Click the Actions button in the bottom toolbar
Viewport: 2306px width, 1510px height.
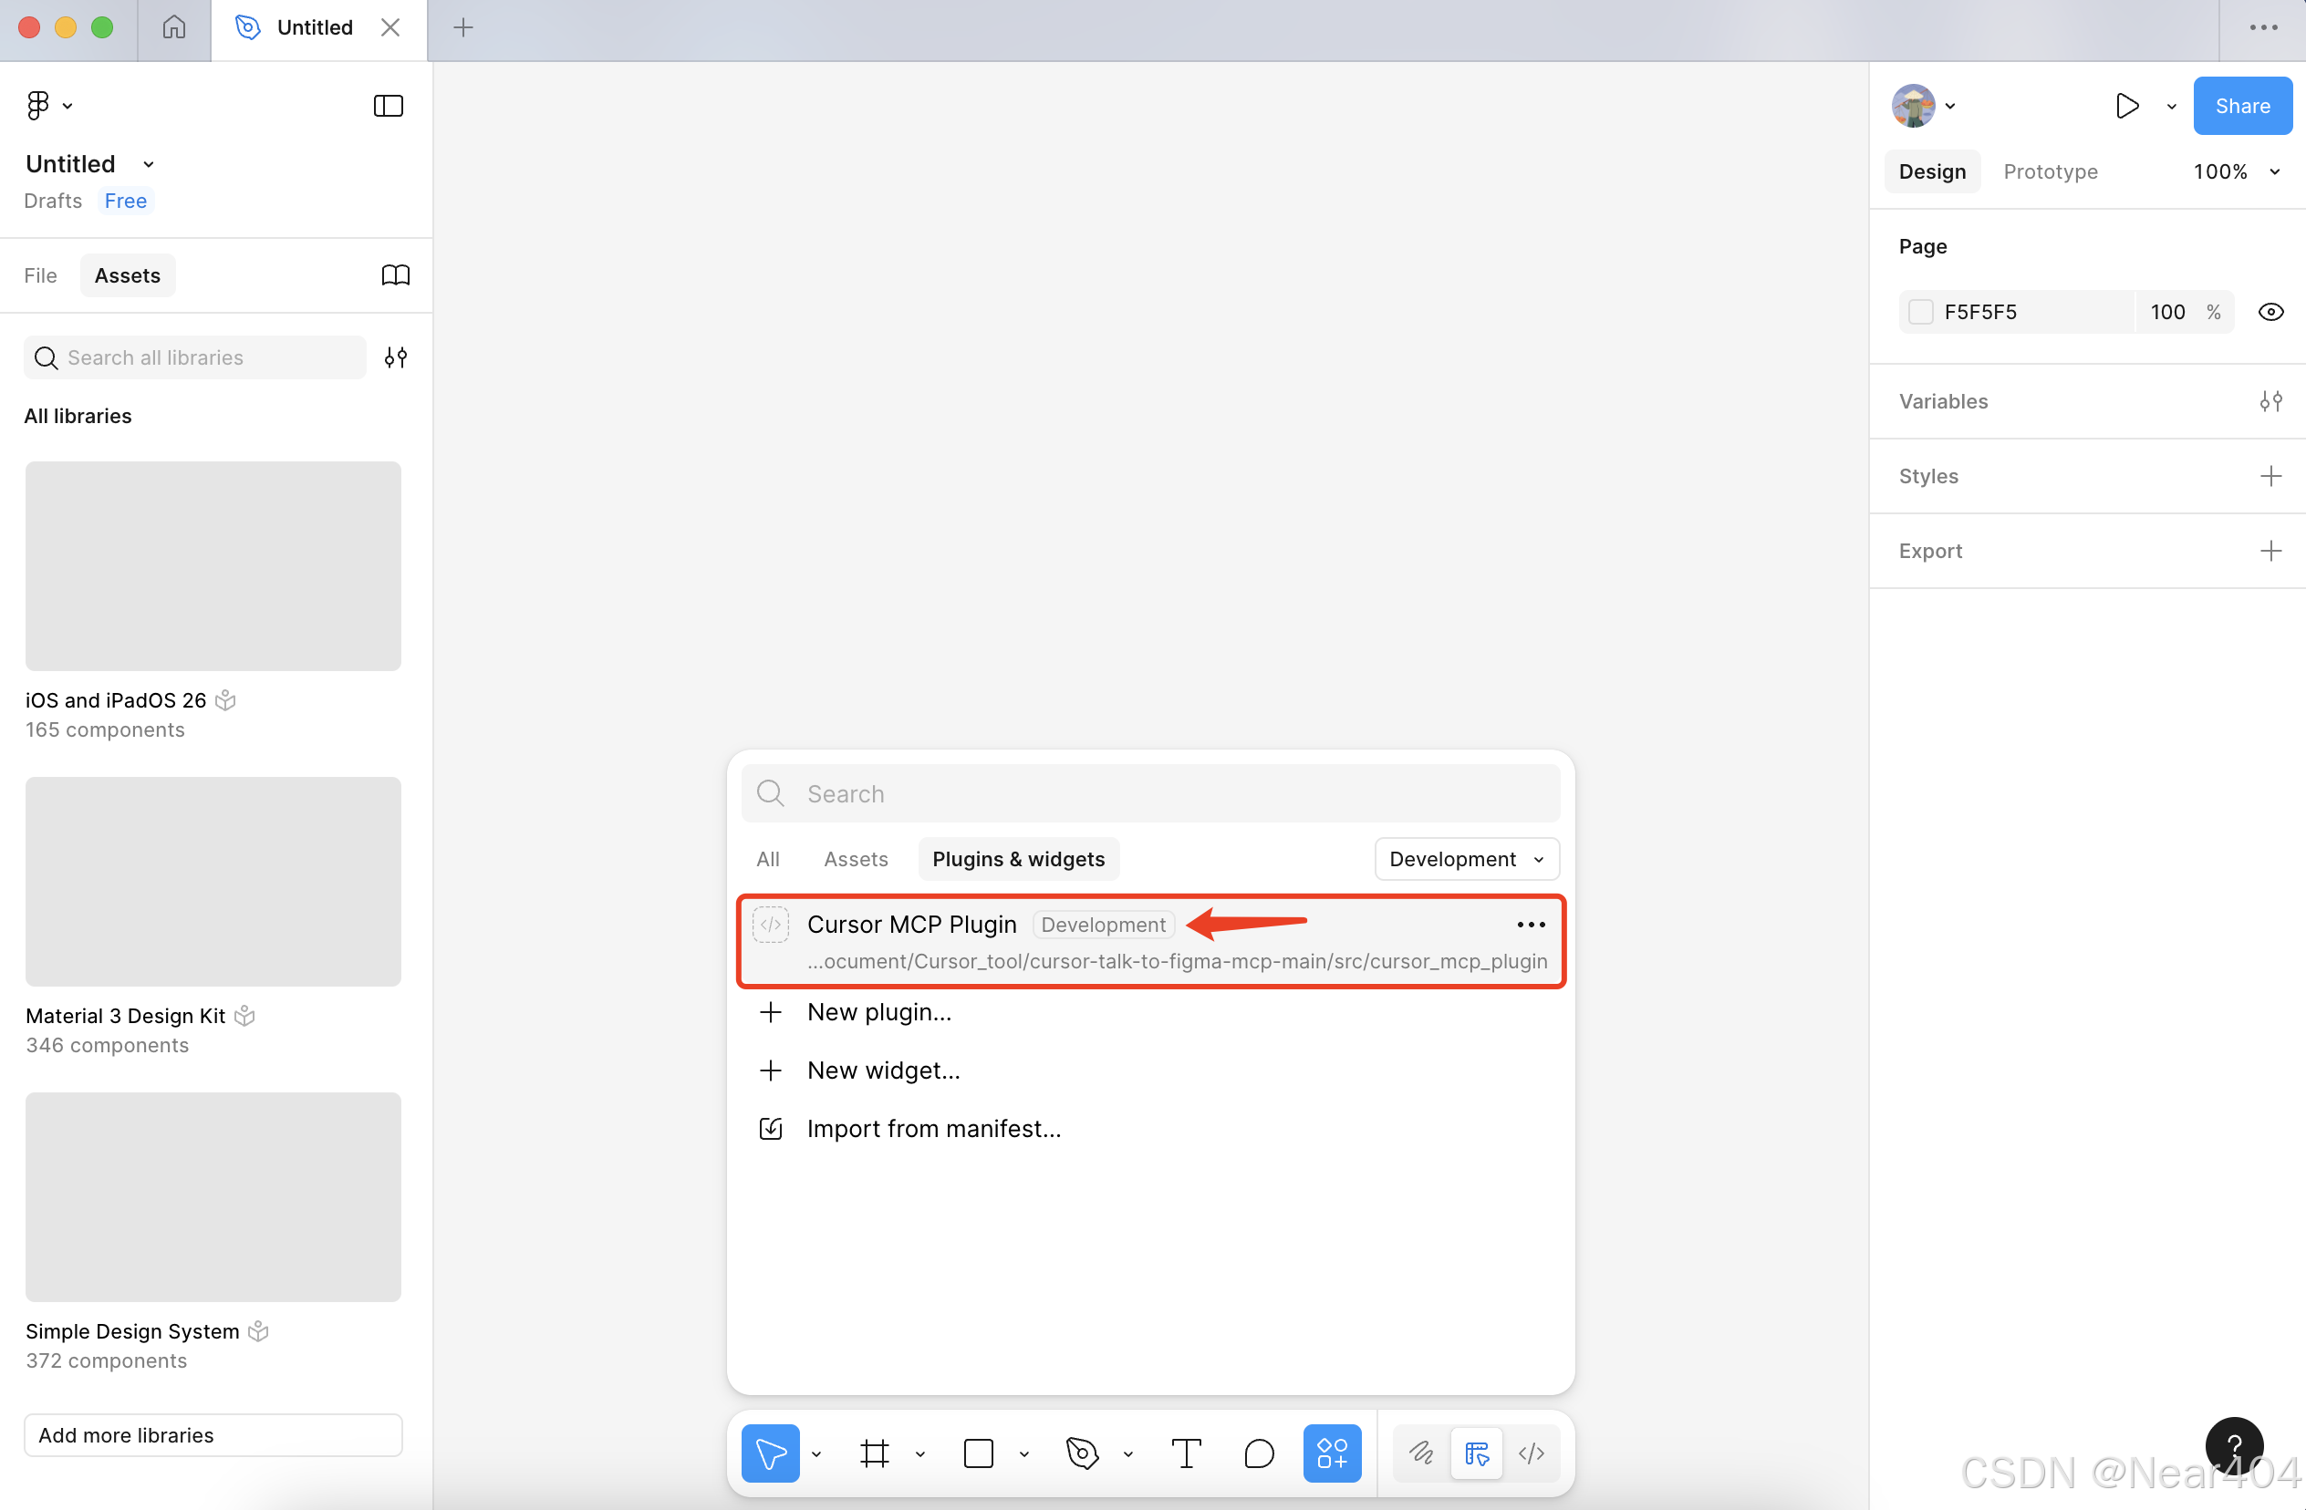click(1331, 1453)
